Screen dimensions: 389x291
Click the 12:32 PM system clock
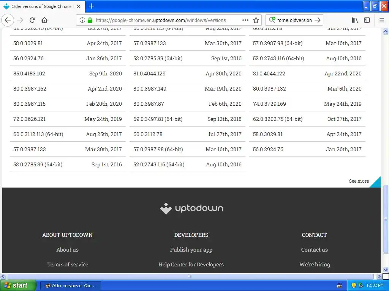(x=375, y=286)
